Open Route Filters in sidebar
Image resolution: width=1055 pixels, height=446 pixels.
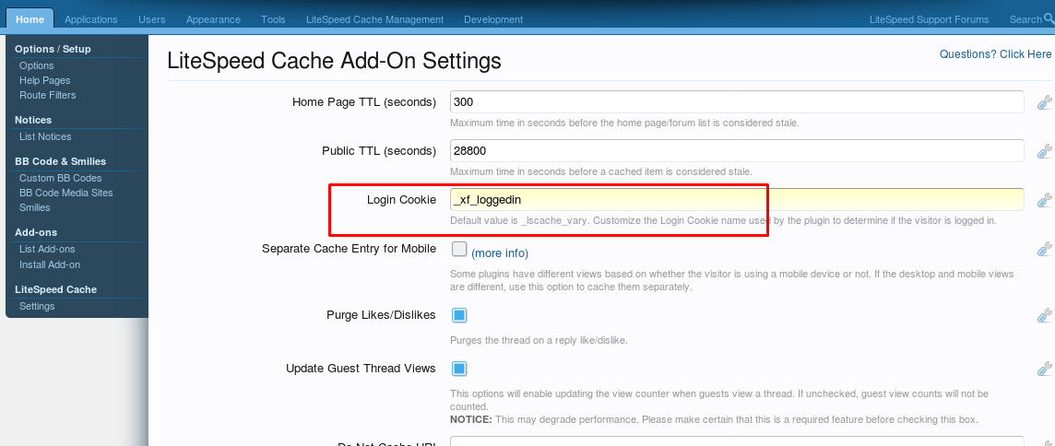tap(48, 95)
